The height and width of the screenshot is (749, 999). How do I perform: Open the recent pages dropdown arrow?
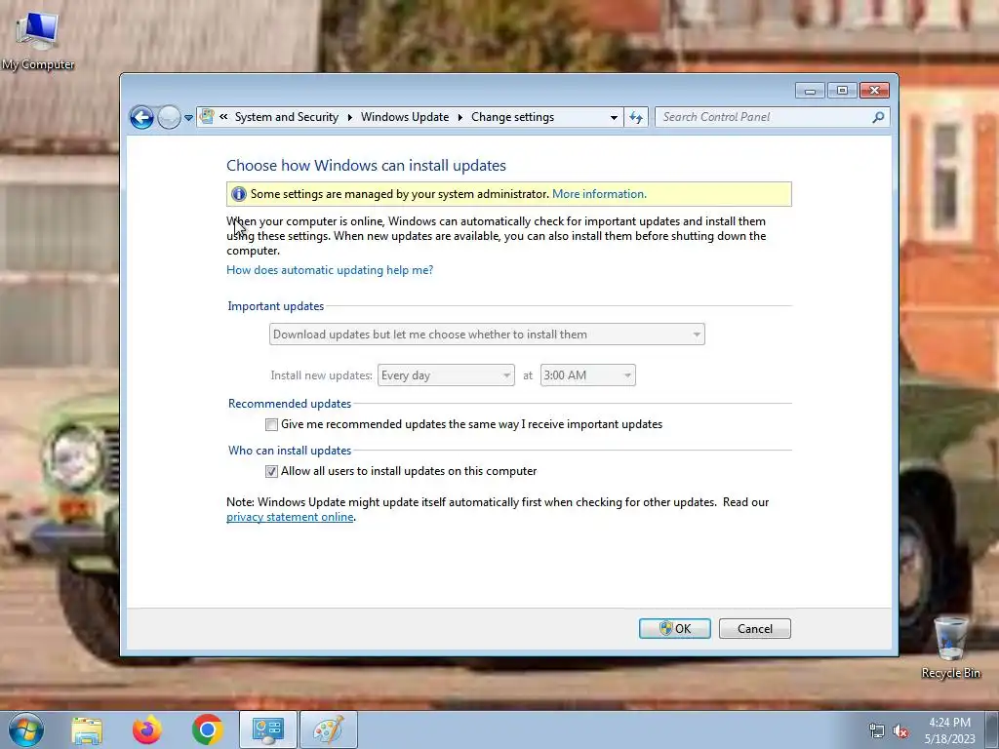click(188, 118)
